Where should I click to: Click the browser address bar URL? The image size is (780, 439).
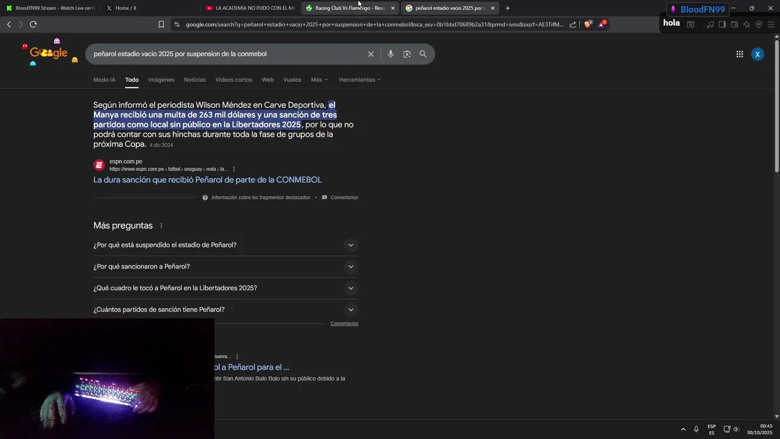(374, 24)
